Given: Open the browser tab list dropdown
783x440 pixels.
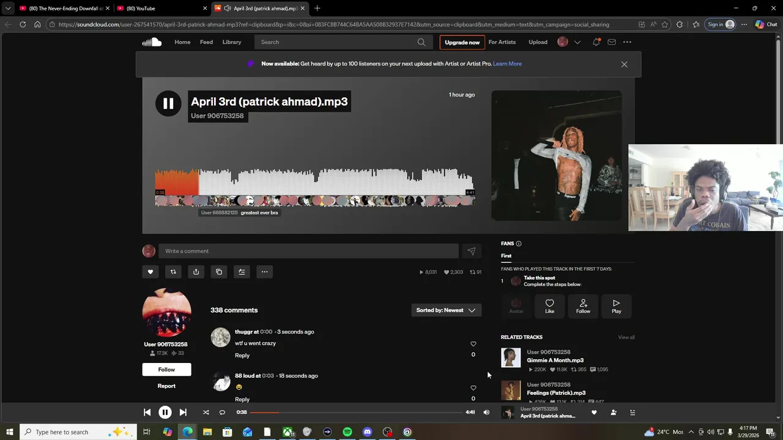Looking at the screenshot, I should pyautogui.click(x=8, y=9).
